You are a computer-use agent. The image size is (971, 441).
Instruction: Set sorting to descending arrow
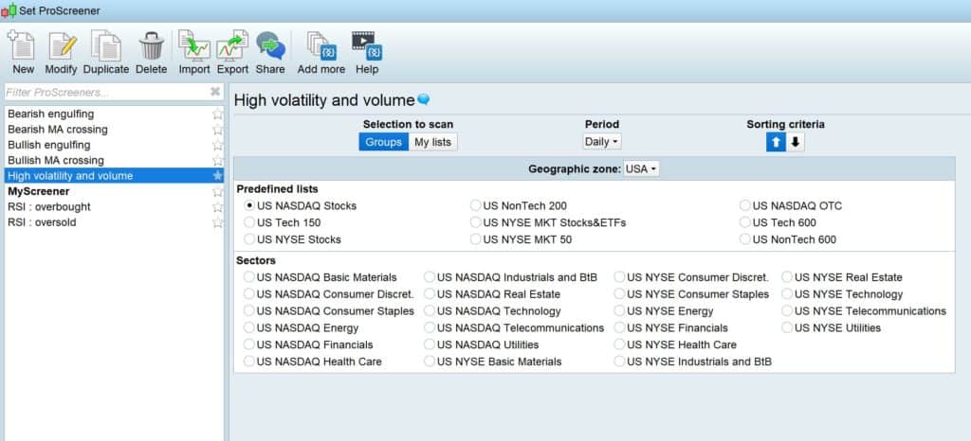pos(796,142)
